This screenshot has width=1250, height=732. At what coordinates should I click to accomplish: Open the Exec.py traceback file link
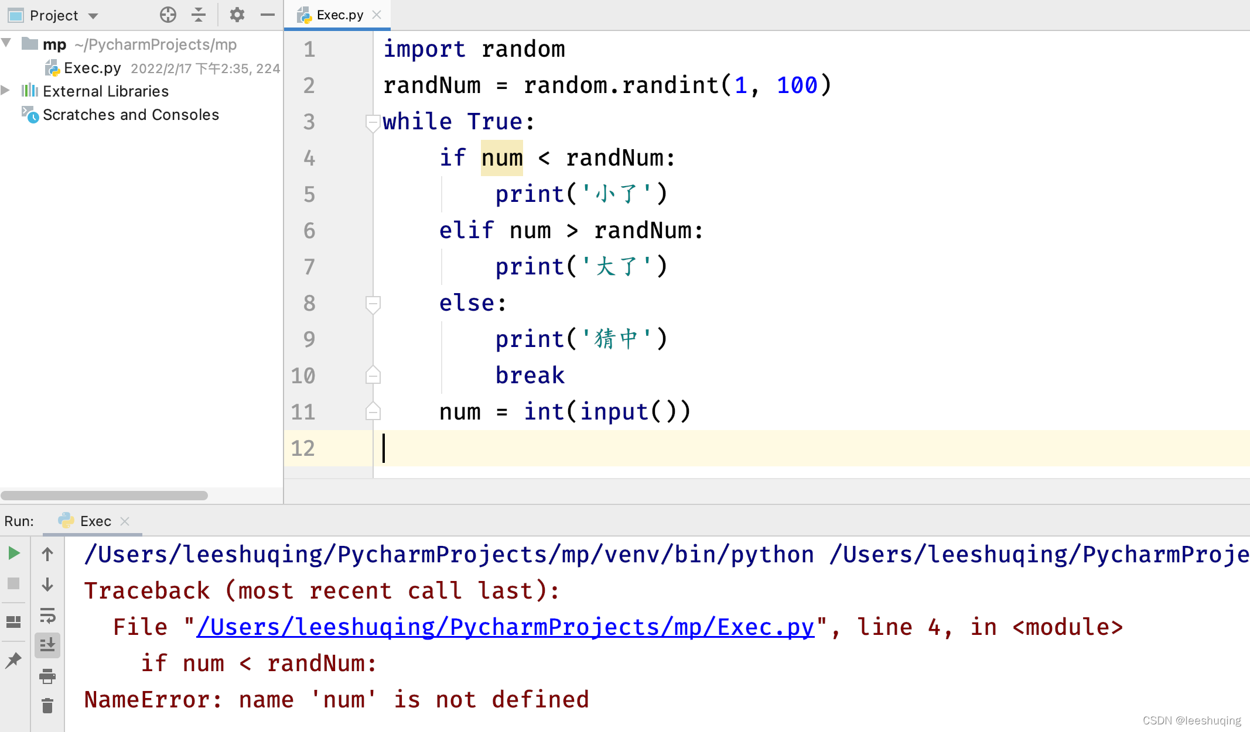[505, 627]
